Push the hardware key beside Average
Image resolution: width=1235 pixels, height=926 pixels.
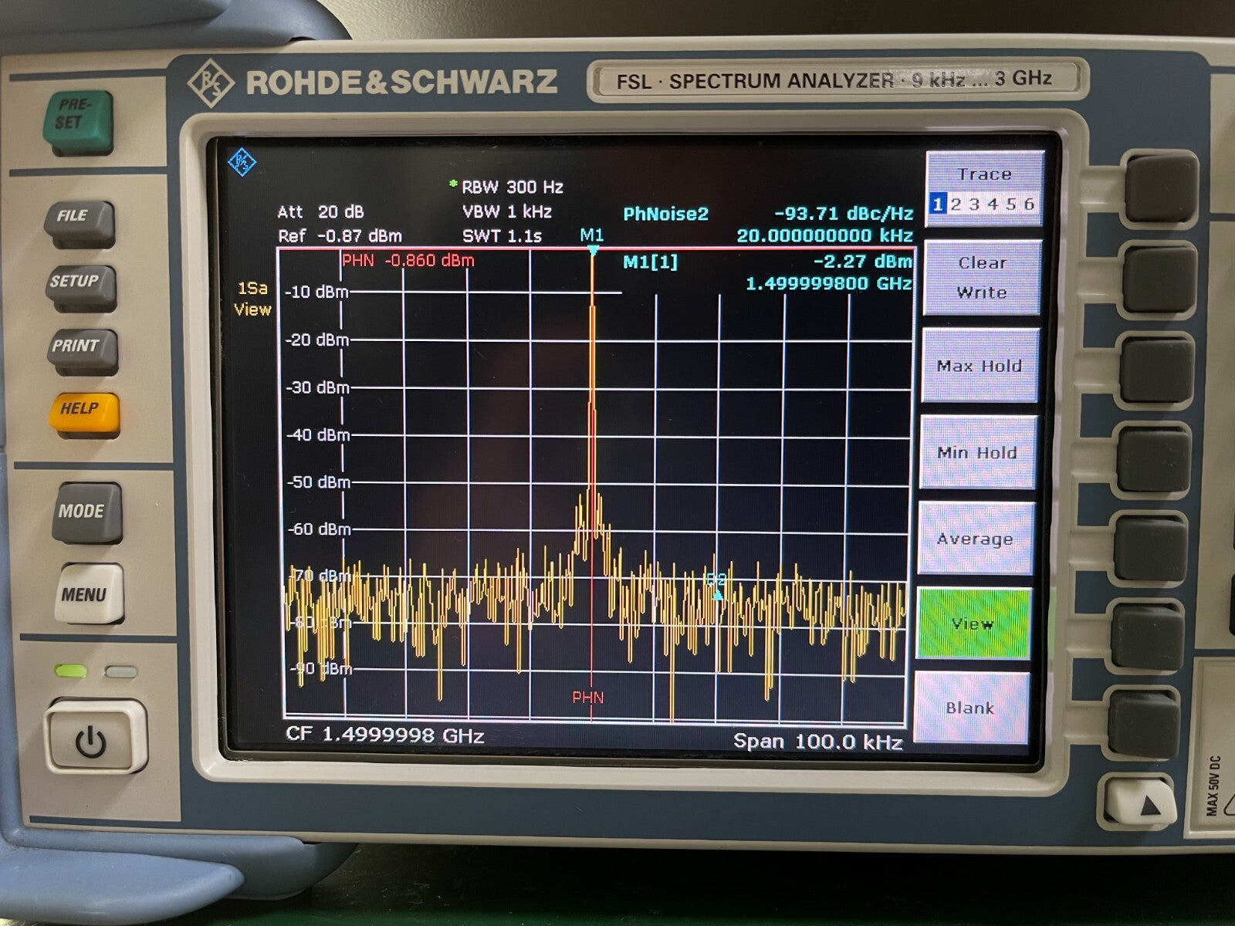tap(1150, 549)
